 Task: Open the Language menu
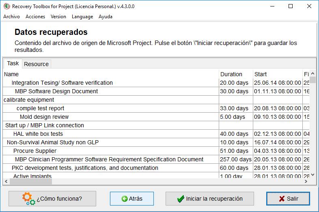tap(82, 17)
